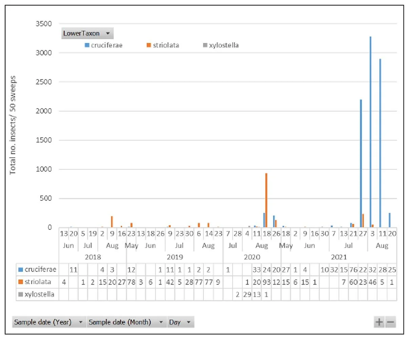Click the orange striolata key in the data table

coord(20,282)
